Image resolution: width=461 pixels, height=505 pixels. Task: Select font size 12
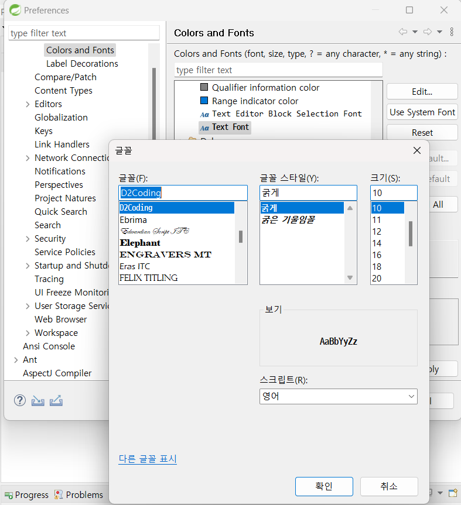tap(387, 232)
